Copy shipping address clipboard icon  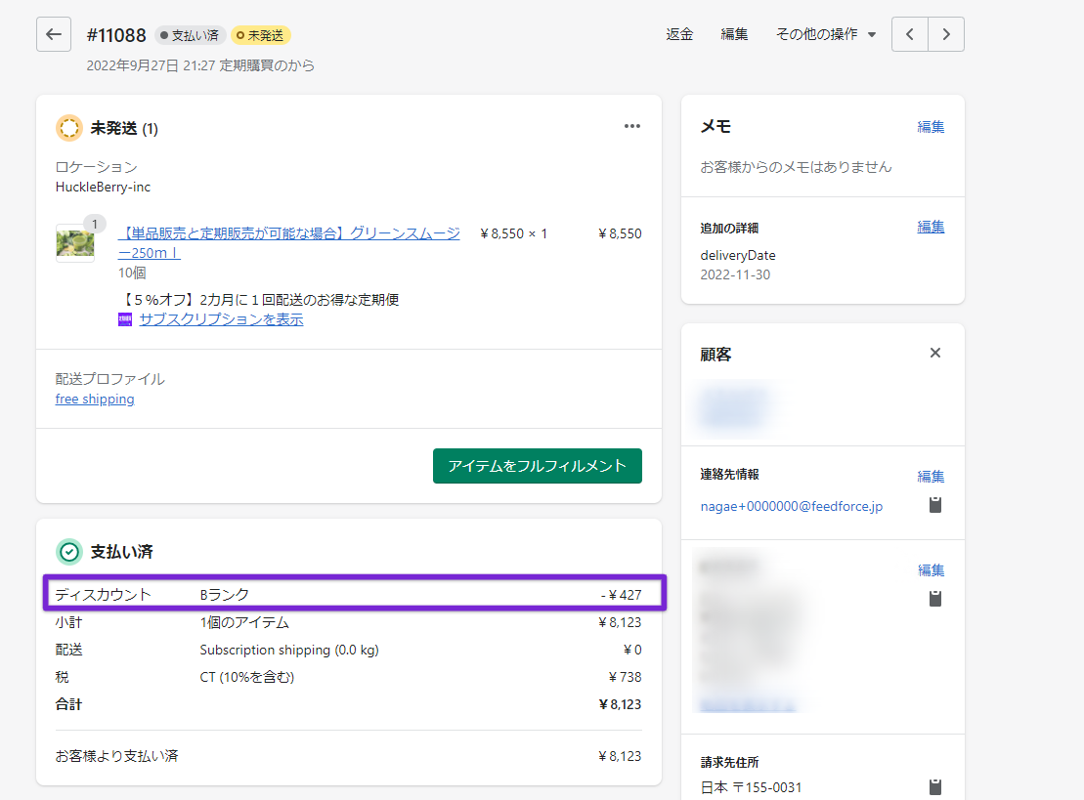coord(935,598)
